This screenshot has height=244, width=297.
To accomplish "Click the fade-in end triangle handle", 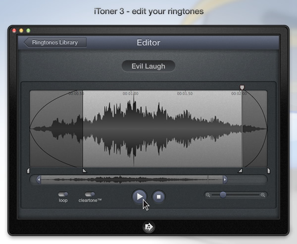I will (x=85, y=171).
